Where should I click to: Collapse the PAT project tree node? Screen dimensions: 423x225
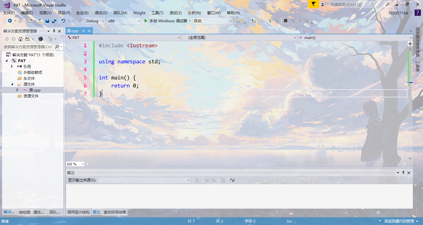(7, 61)
